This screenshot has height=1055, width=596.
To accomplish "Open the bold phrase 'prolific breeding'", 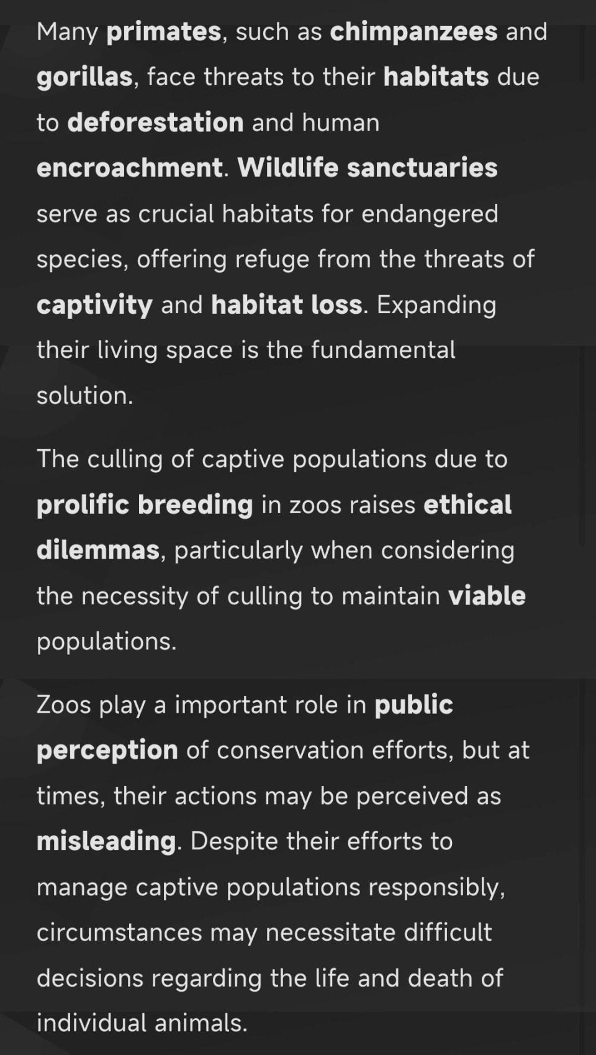I will (145, 505).
